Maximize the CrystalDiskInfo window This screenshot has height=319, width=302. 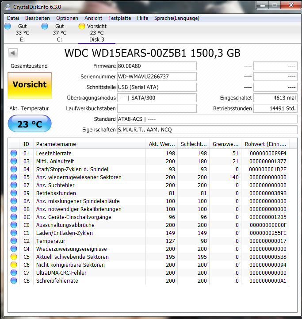(x=275, y=5)
